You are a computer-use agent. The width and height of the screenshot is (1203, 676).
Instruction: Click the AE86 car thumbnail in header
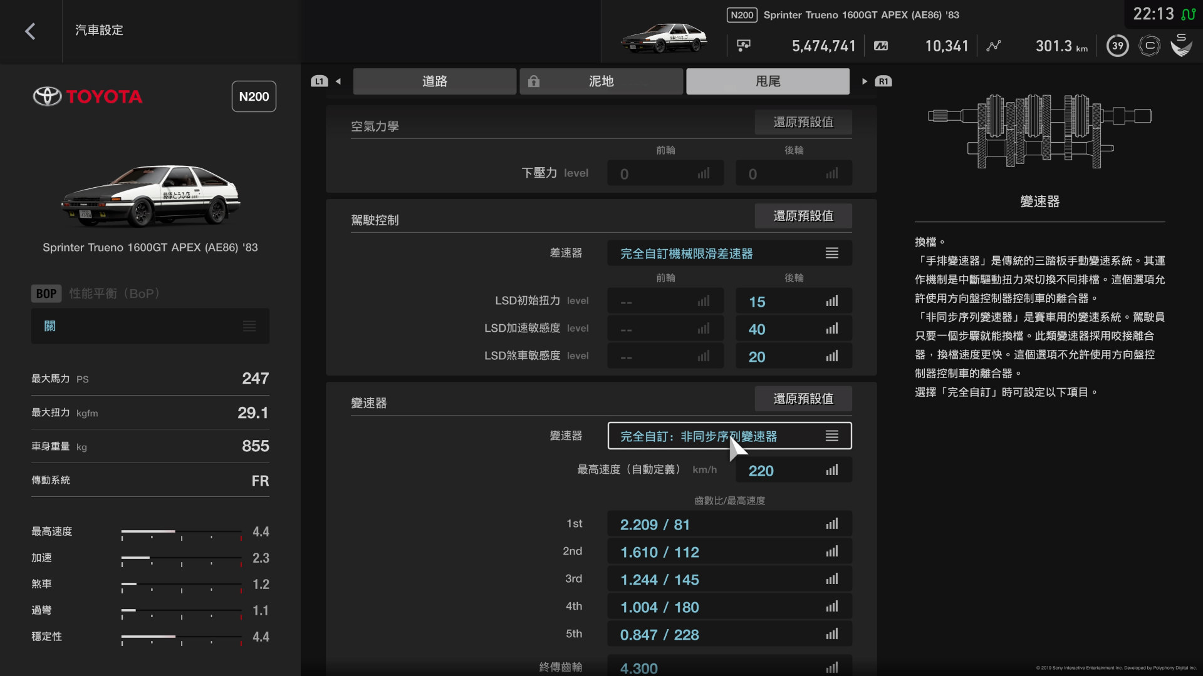coord(664,38)
